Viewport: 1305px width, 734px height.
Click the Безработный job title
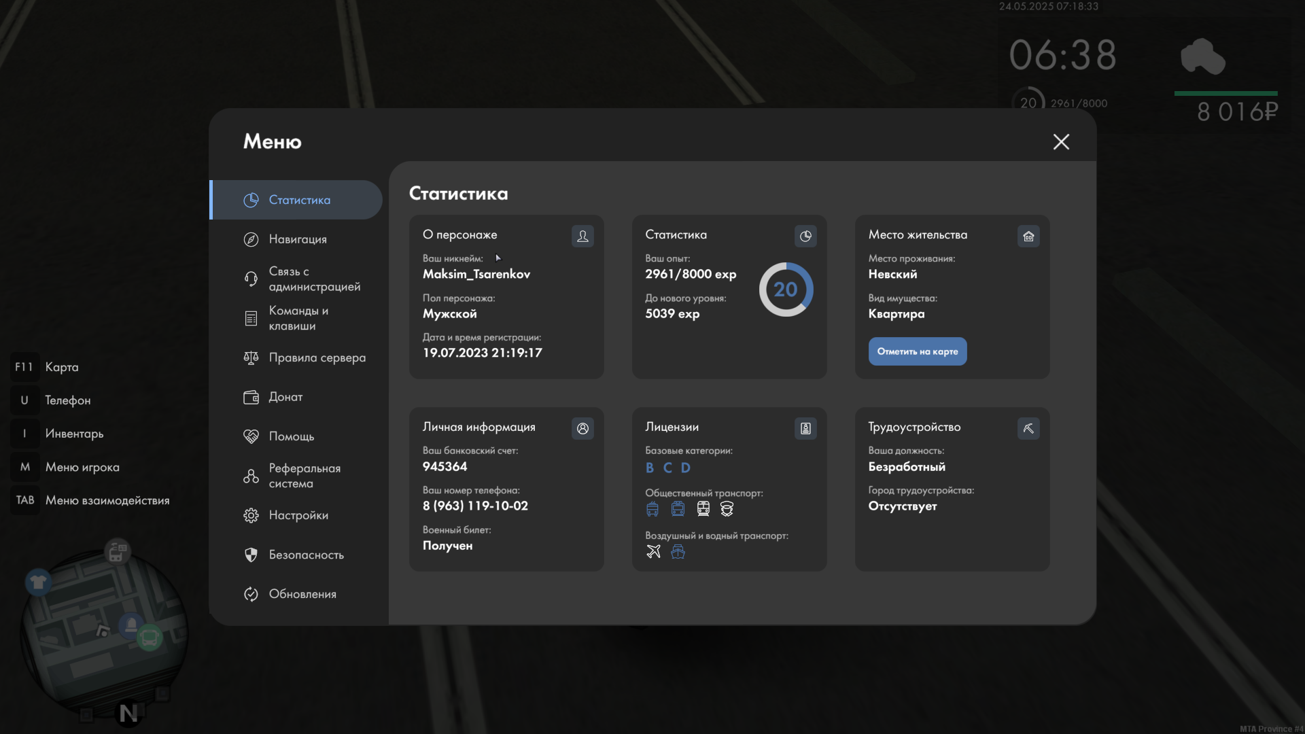pos(907,467)
